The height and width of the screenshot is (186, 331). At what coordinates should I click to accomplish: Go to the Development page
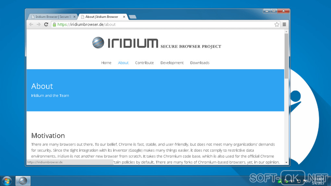point(172,63)
